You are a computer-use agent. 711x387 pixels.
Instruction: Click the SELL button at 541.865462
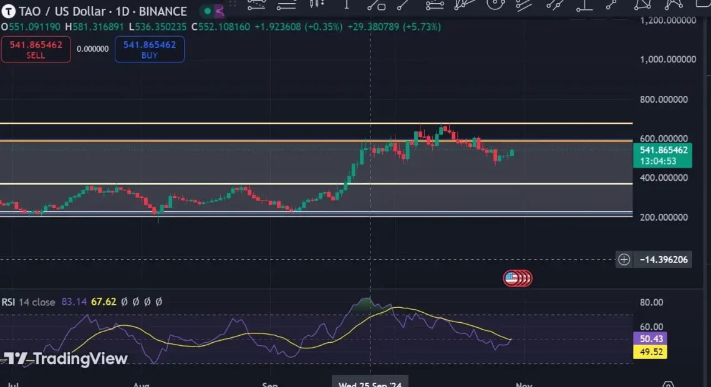coord(36,50)
